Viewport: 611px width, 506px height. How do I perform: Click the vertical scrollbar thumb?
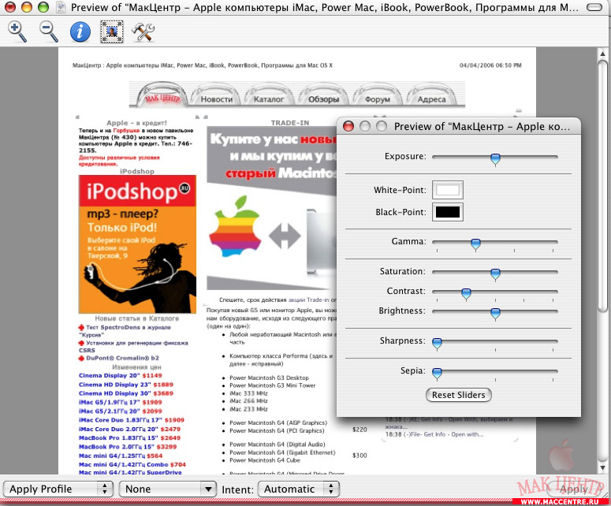603,185
